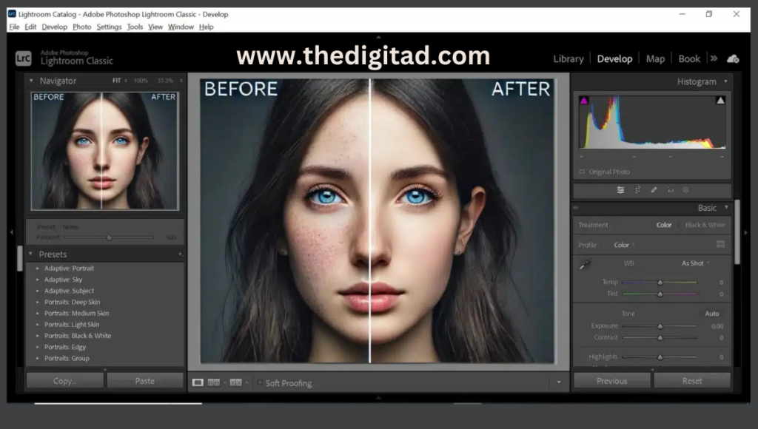Open the Settings menu
The width and height of the screenshot is (758, 429).
tap(109, 27)
